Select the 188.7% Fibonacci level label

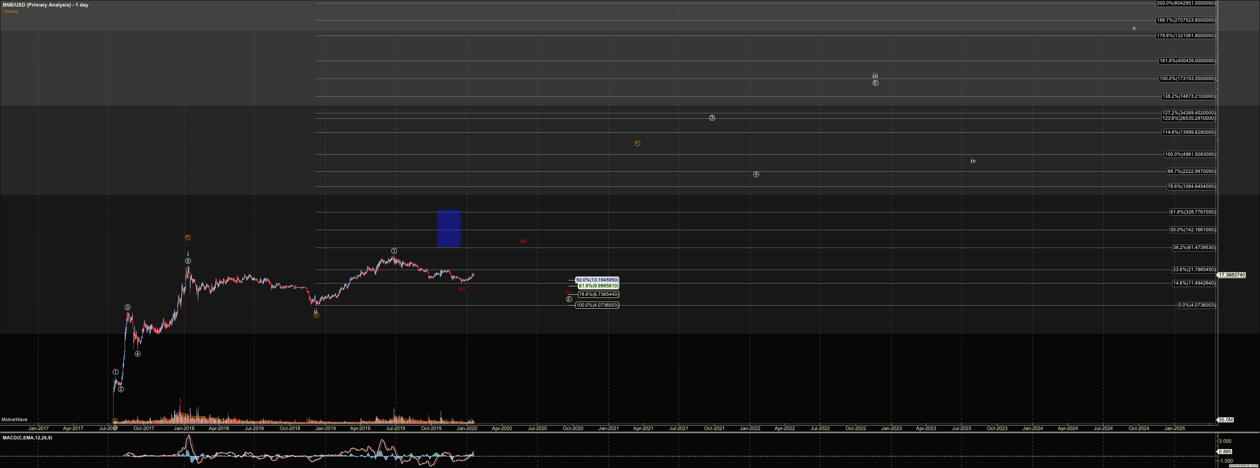pyautogui.click(x=1186, y=20)
